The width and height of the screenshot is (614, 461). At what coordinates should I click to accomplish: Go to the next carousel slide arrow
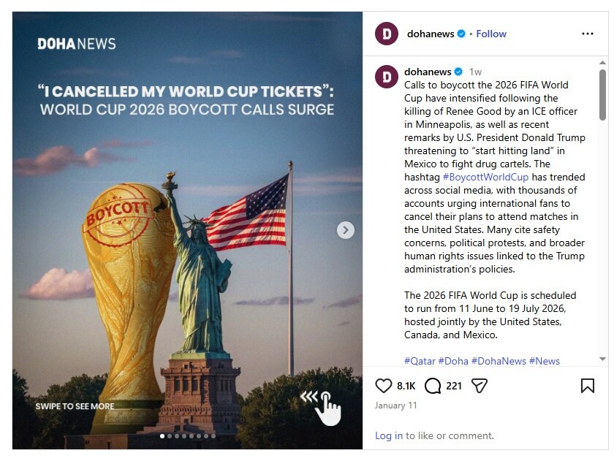tap(346, 230)
